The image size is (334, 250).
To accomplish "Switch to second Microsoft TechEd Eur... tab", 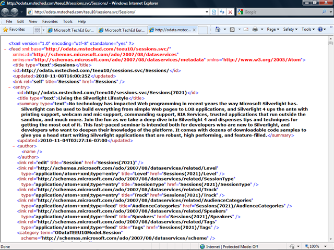I will click(122, 30).
